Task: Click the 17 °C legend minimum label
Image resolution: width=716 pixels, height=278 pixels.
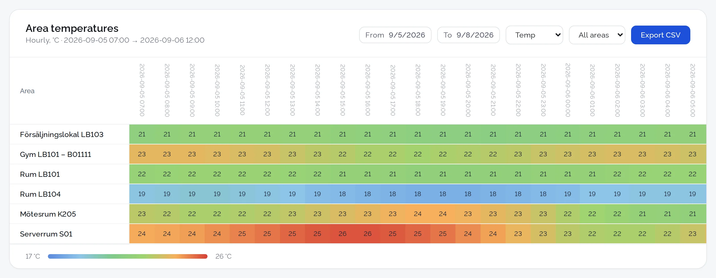Action: click(x=33, y=256)
